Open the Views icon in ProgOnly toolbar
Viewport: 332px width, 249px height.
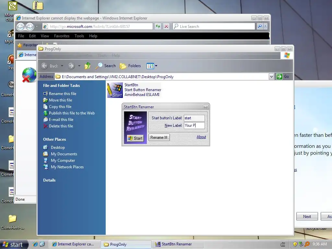150,66
